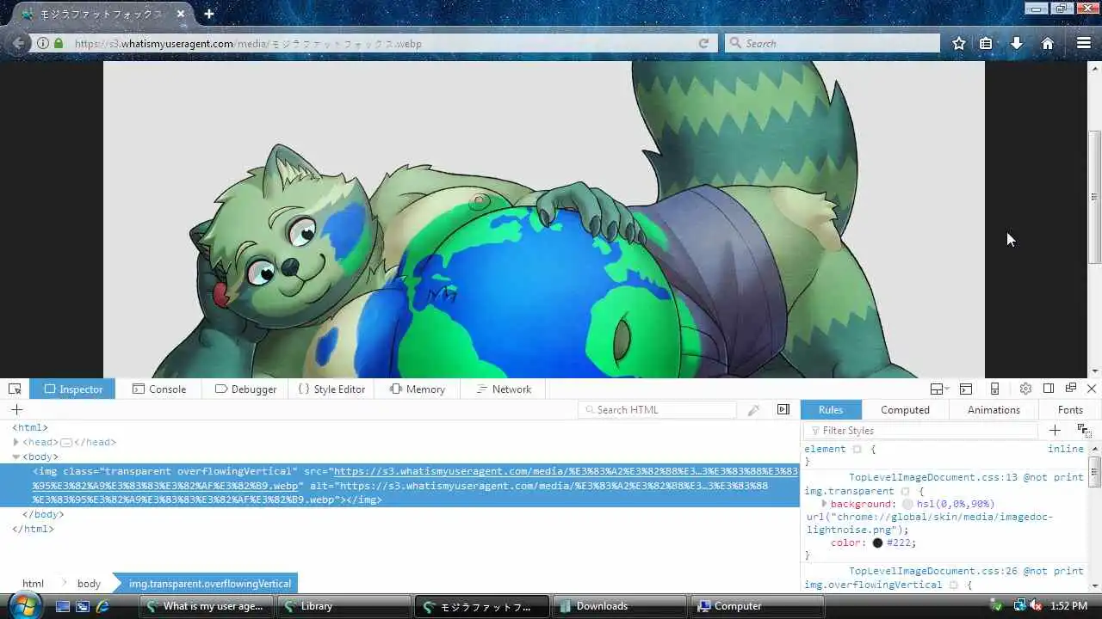Toggle the split console icon
The height and width of the screenshot is (619, 1102).
point(966,389)
